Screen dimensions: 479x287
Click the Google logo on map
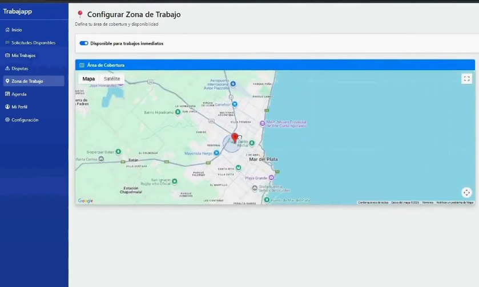pos(86,201)
